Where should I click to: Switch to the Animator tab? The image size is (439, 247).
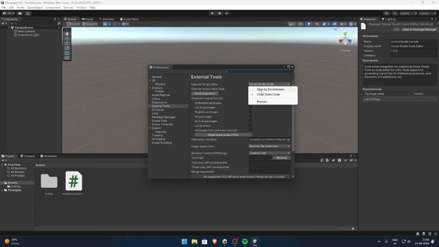(x=107, y=19)
